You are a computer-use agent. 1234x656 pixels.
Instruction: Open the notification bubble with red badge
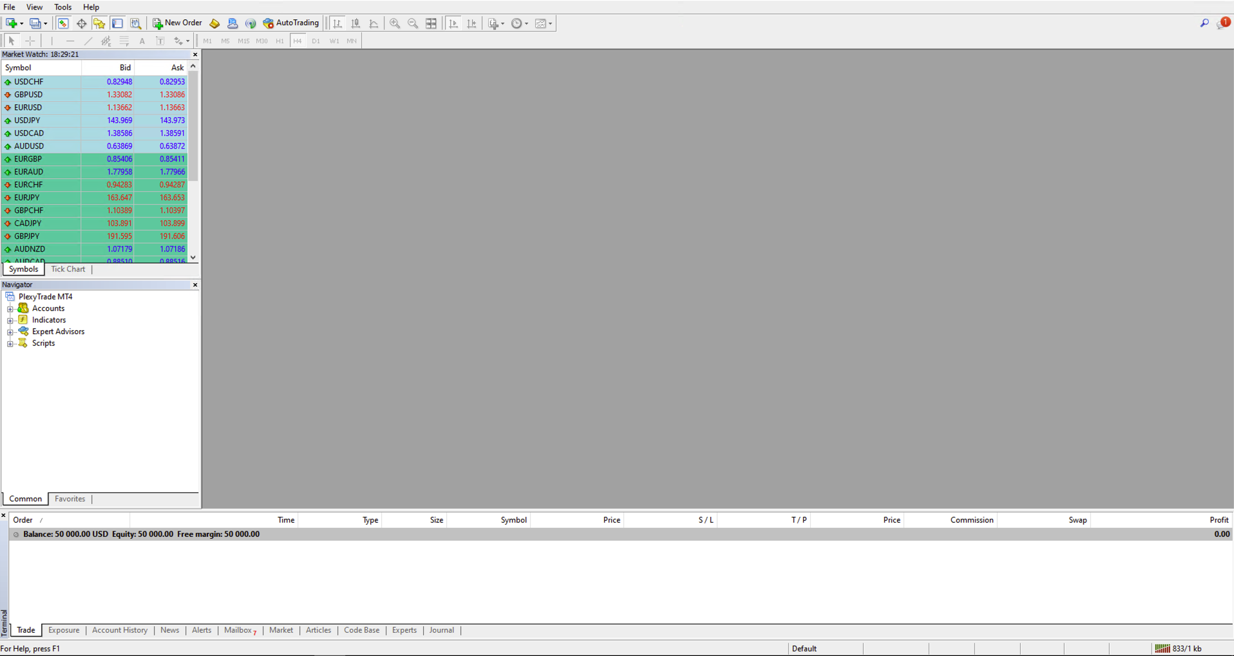[1223, 23]
